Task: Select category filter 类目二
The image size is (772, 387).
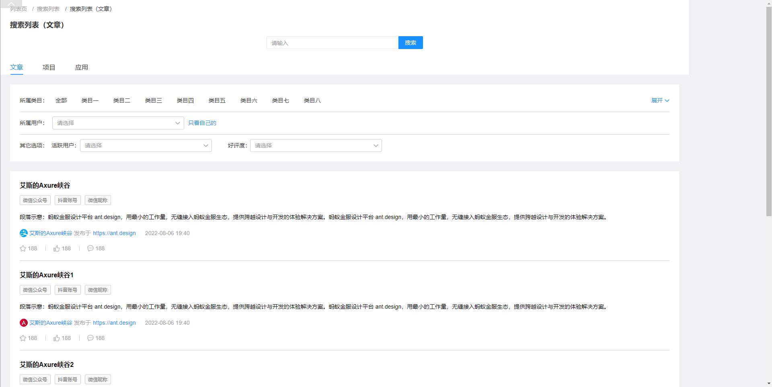Action: coord(122,100)
